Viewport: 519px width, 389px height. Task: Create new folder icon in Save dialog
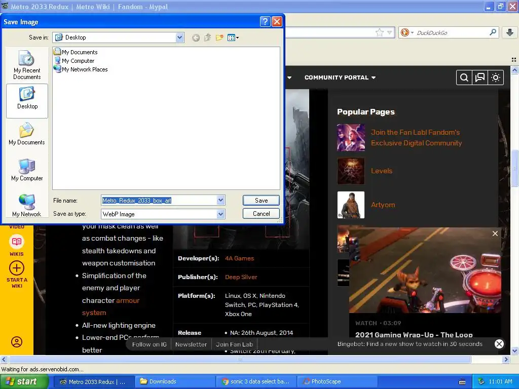(x=219, y=37)
